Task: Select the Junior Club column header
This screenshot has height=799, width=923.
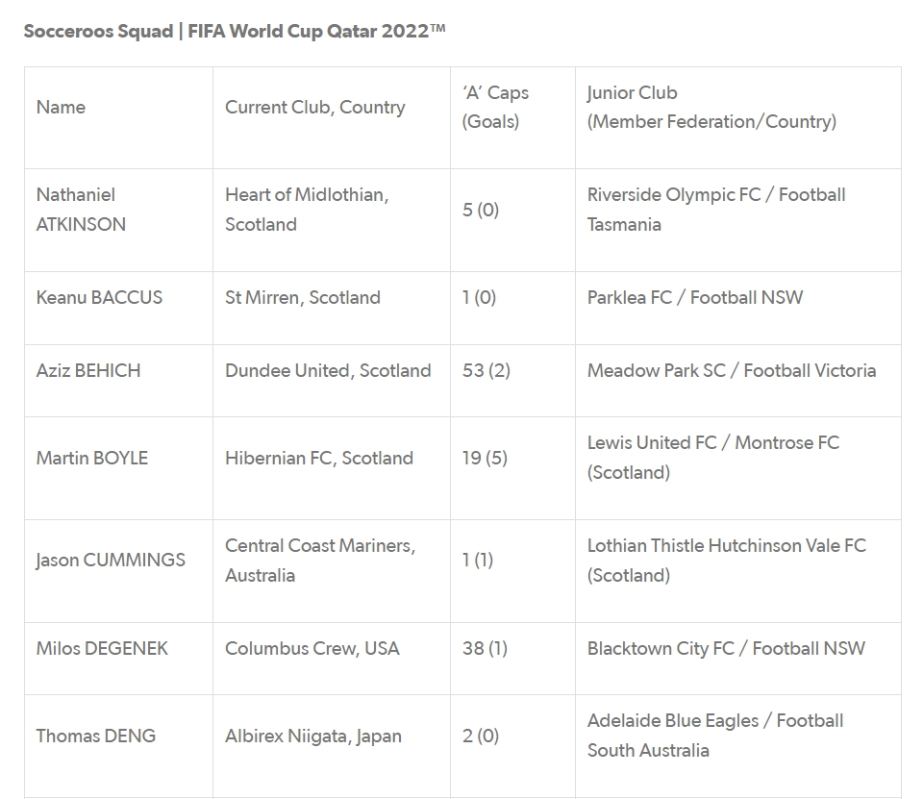Action: coord(711,107)
